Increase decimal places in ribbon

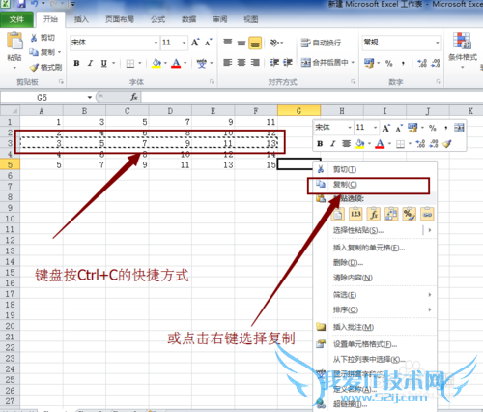pos(422,63)
